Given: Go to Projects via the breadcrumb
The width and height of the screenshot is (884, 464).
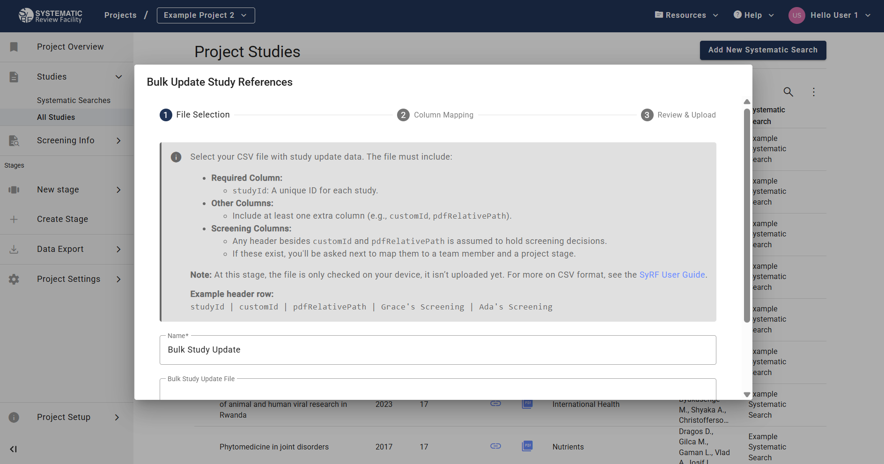Looking at the screenshot, I should tap(120, 15).
